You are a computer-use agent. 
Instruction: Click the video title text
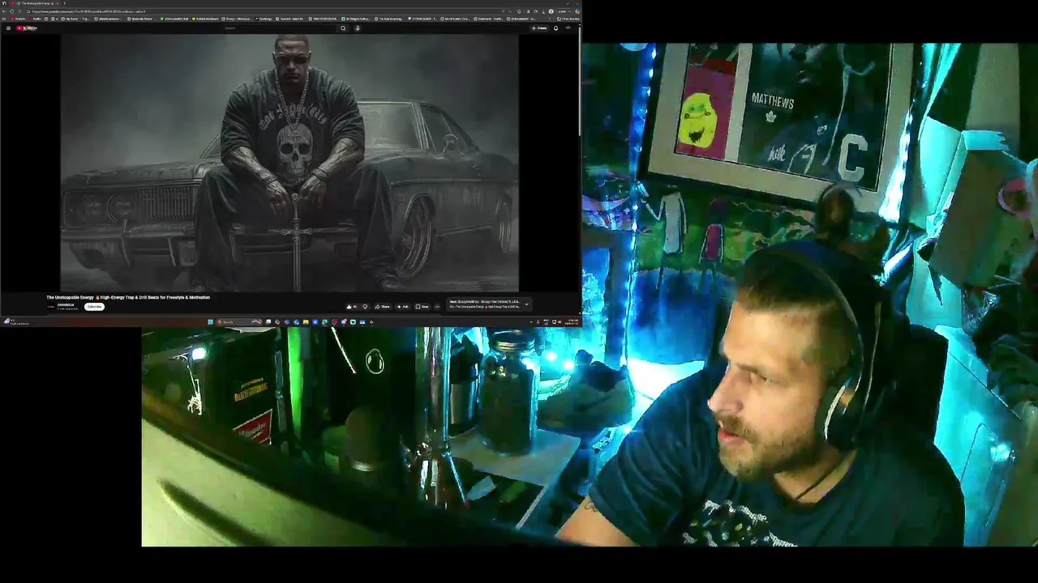pos(128,297)
